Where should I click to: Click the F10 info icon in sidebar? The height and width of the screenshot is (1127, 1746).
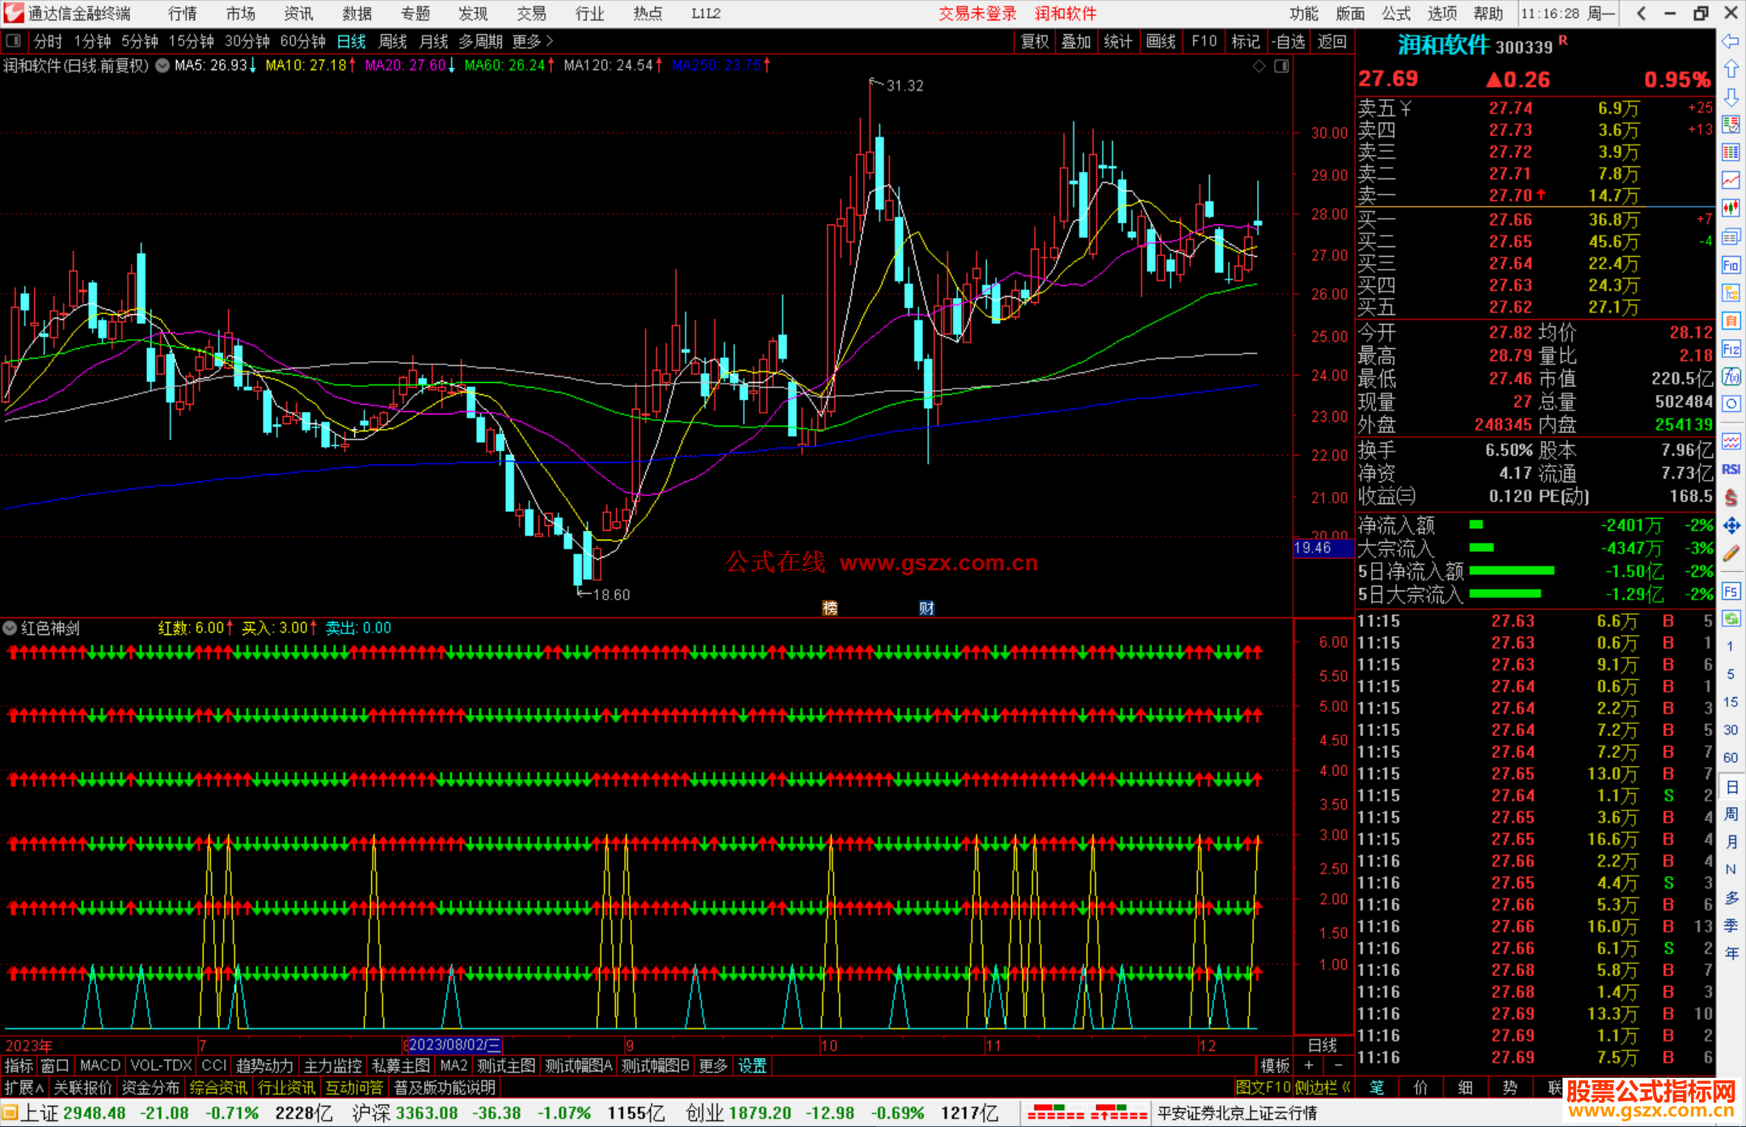click(1731, 265)
